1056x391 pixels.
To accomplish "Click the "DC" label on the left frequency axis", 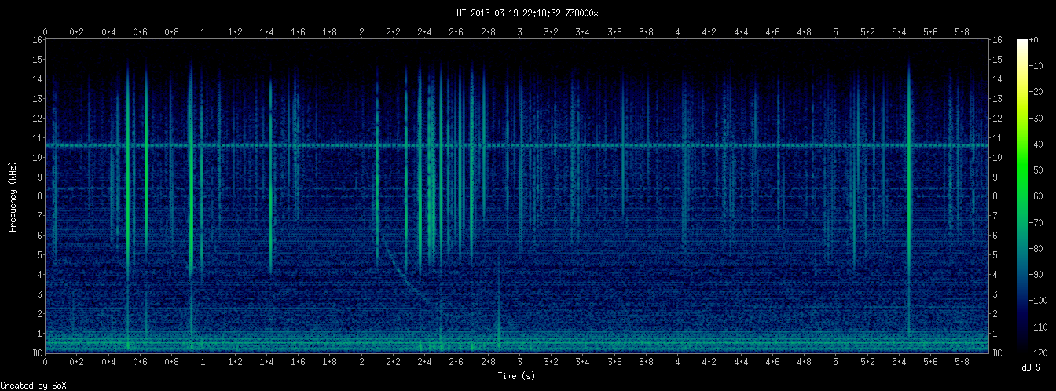I will pyautogui.click(x=36, y=353).
